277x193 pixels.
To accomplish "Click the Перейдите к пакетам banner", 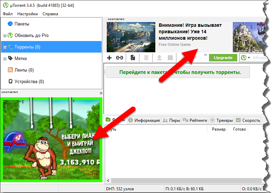I will 177,72.
